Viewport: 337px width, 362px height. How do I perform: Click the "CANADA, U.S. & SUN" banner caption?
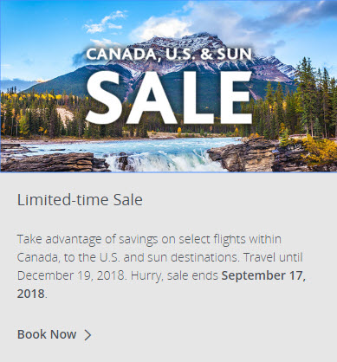[169, 55]
